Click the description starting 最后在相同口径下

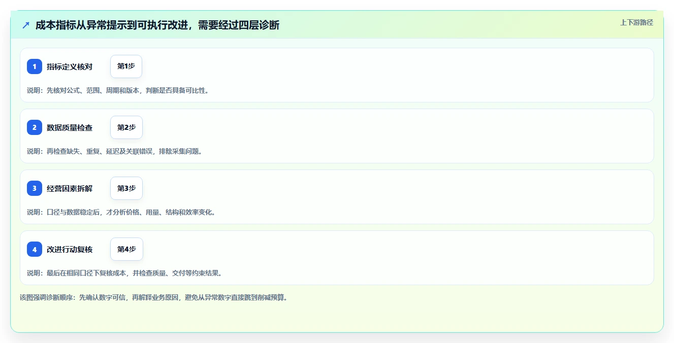pos(124,273)
